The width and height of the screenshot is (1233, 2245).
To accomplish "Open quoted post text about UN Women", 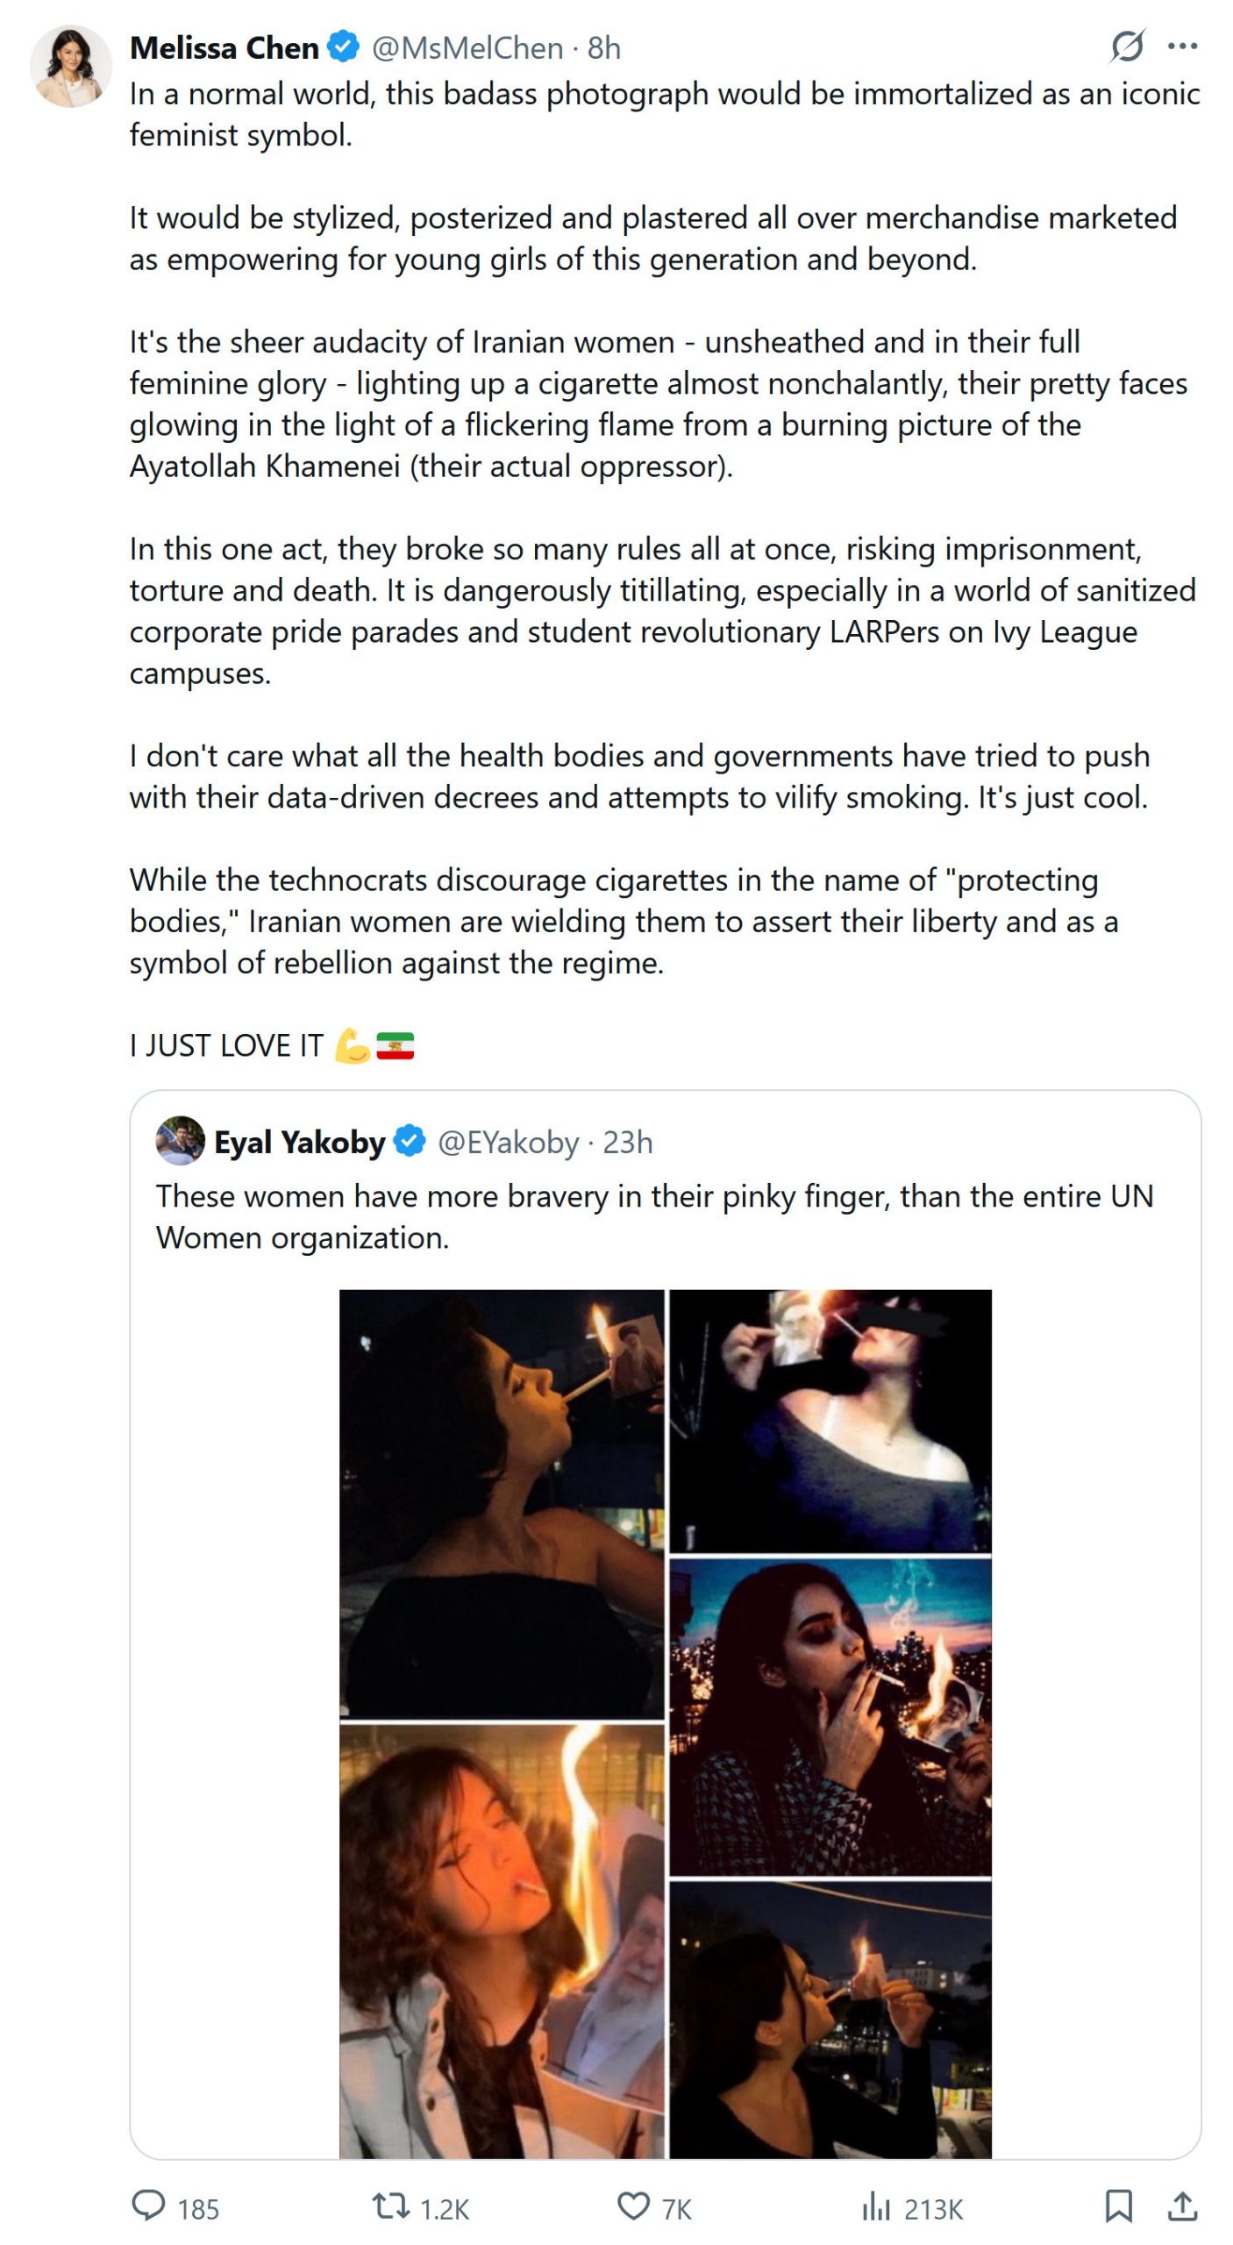I will click(654, 1216).
